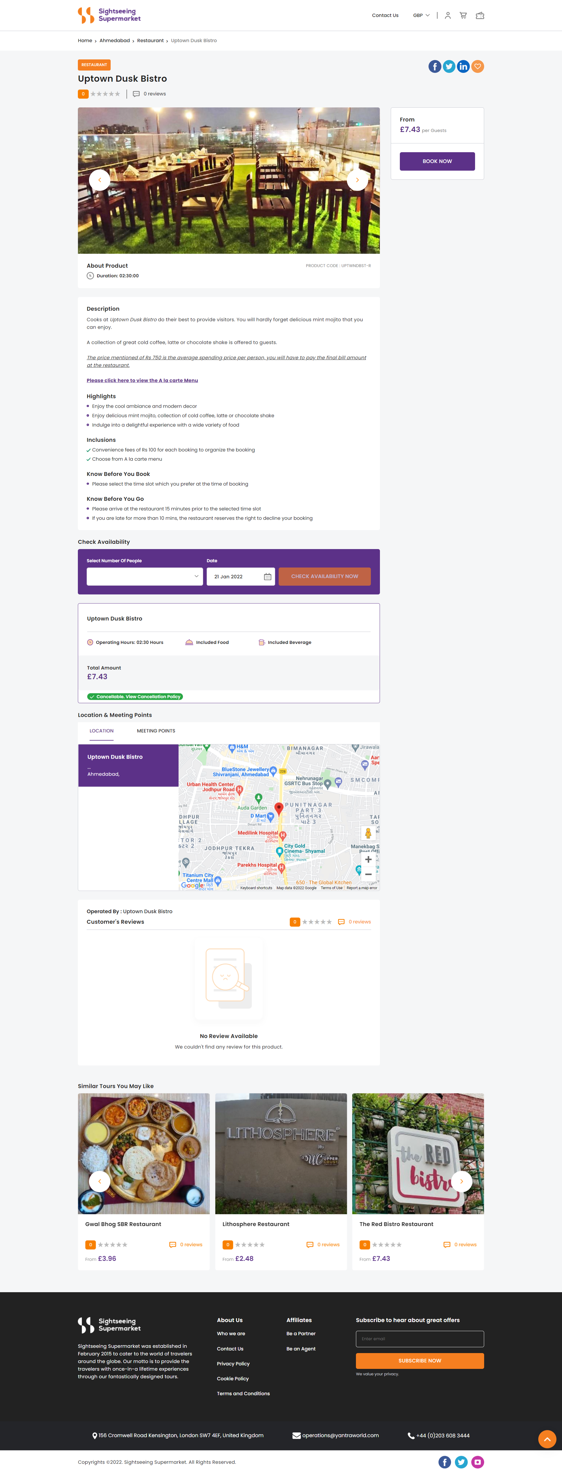The image size is (562, 1476).
Task: Click Gwal Bhog SBR Restaurant star rating
Action: [x=112, y=1244]
